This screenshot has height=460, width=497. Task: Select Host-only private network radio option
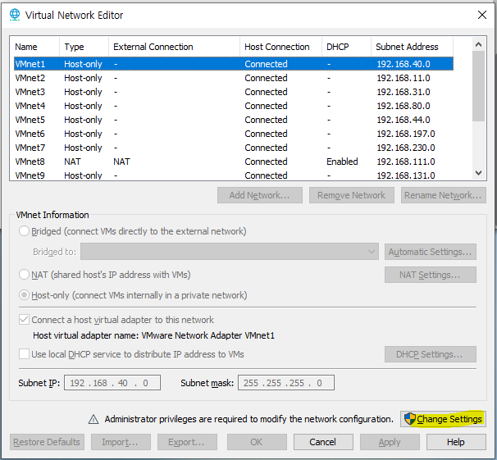pyautogui.click(x=24, y=295)
